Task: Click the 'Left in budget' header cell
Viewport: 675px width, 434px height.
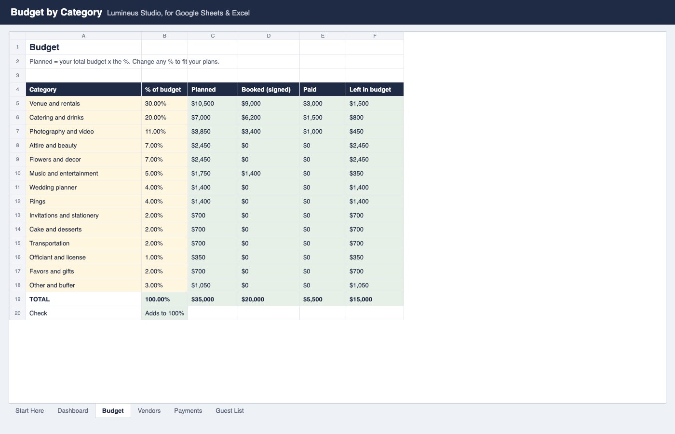Action: 375,90
